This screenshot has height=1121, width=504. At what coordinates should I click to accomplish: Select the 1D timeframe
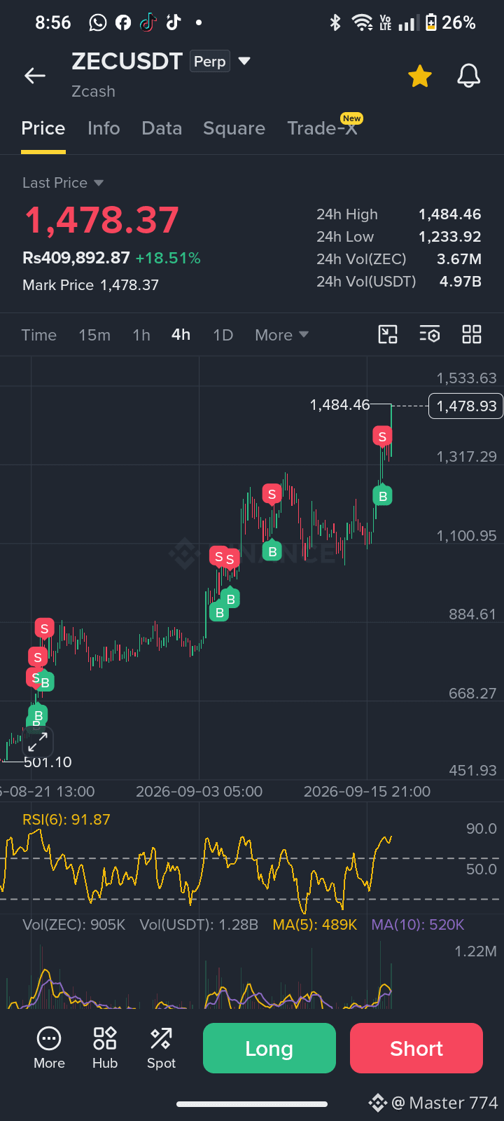pos(223,335)
